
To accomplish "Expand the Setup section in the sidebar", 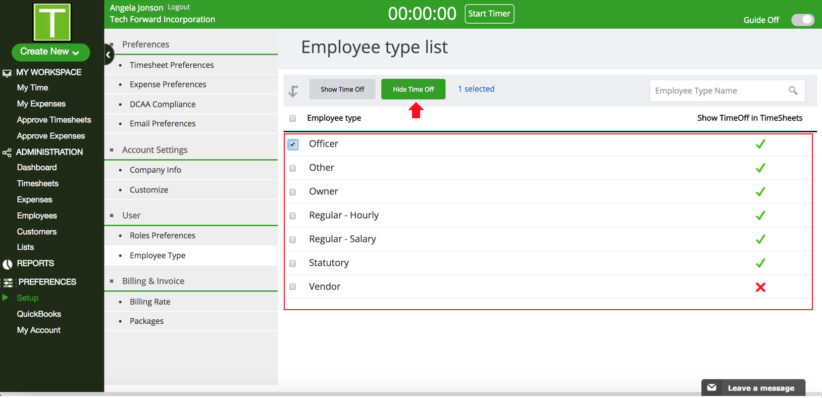I will 27,298.
